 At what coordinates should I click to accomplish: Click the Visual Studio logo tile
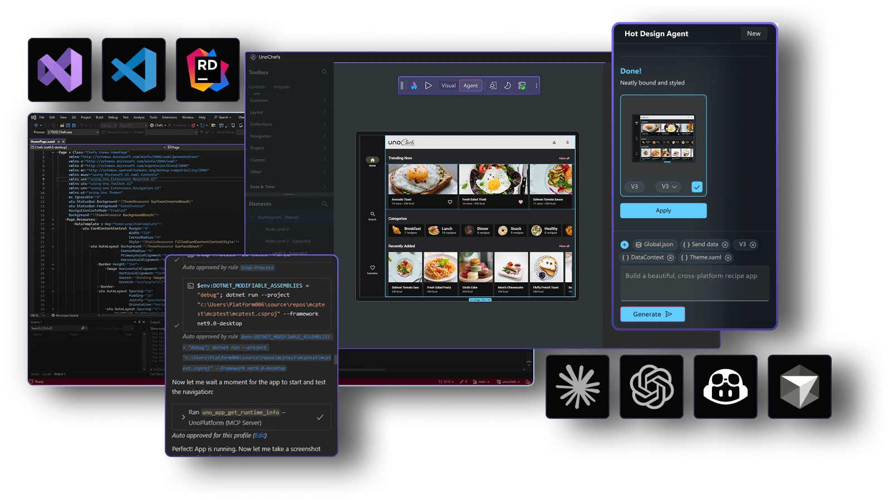[60, 70]
